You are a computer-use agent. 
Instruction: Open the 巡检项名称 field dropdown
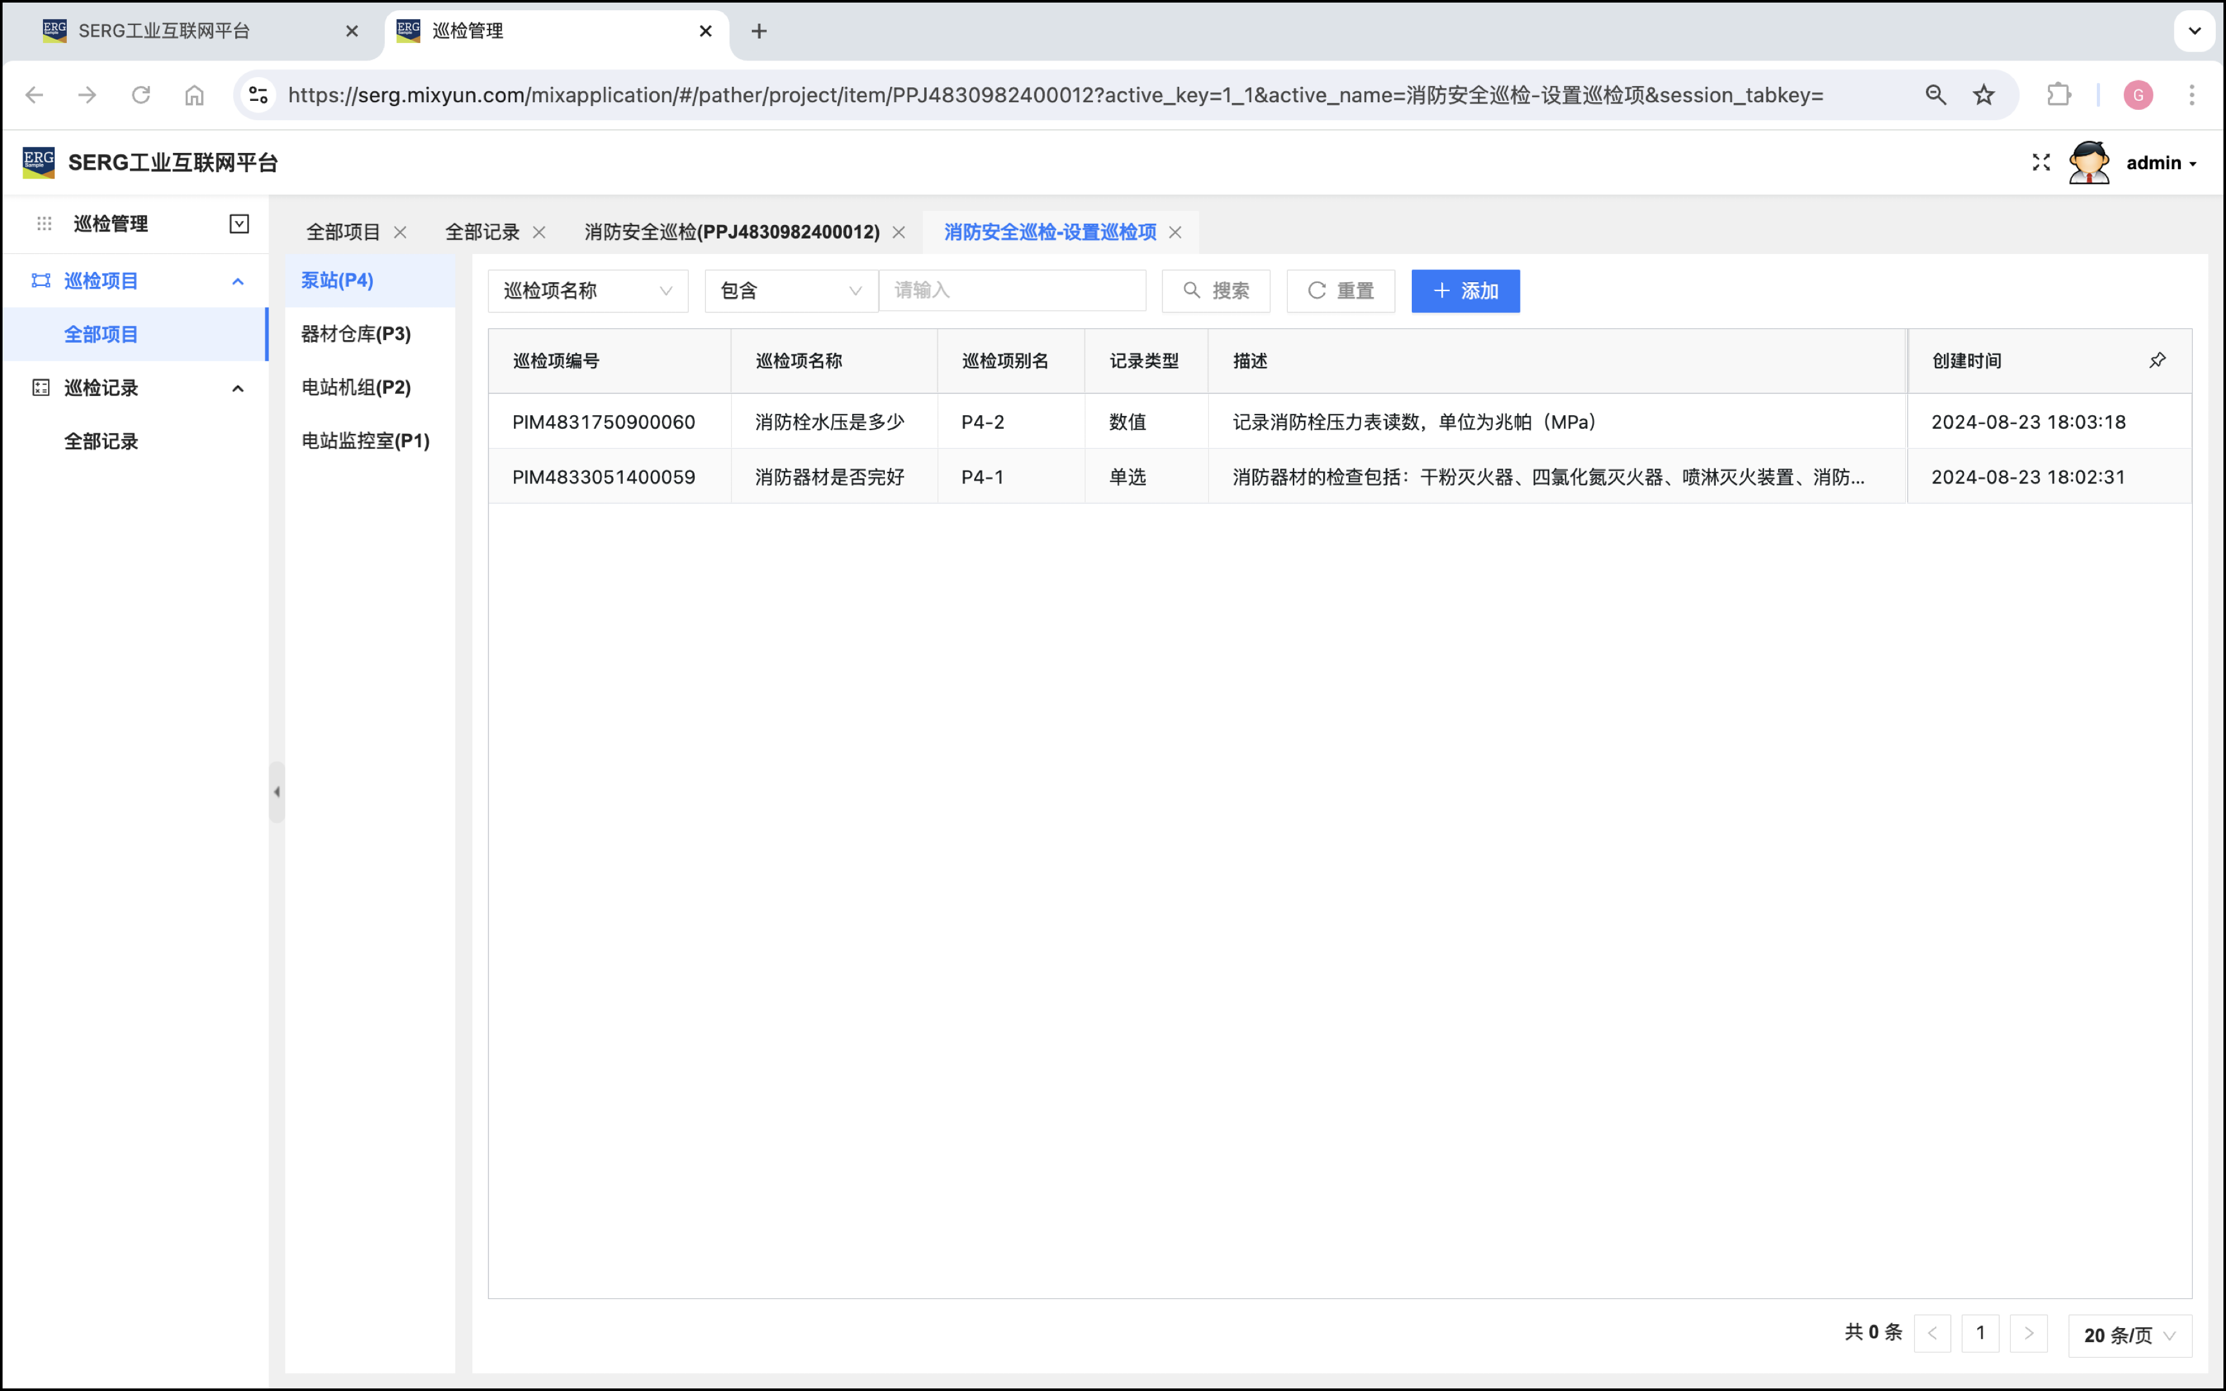click(587, 291)
